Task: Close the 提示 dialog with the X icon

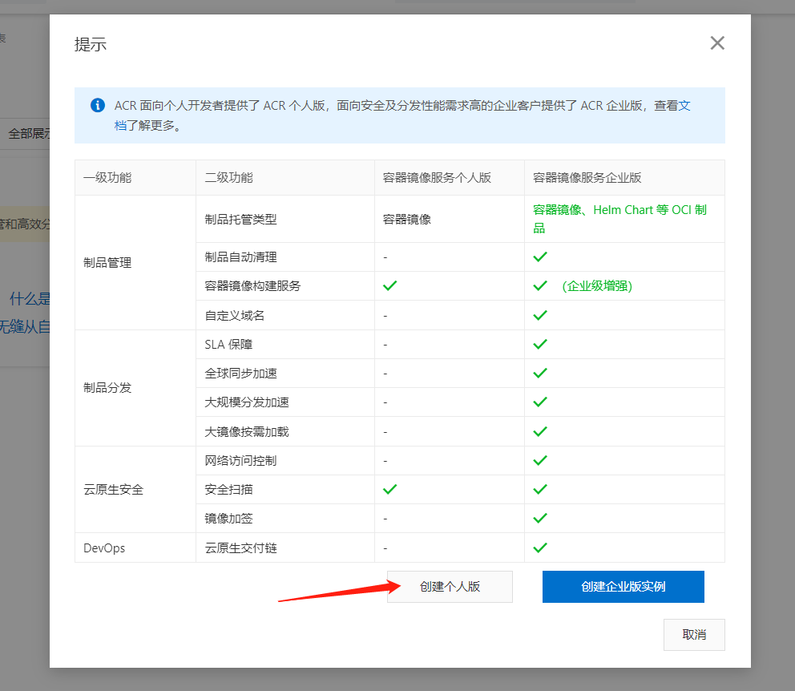Action: (x=717, y=43)
